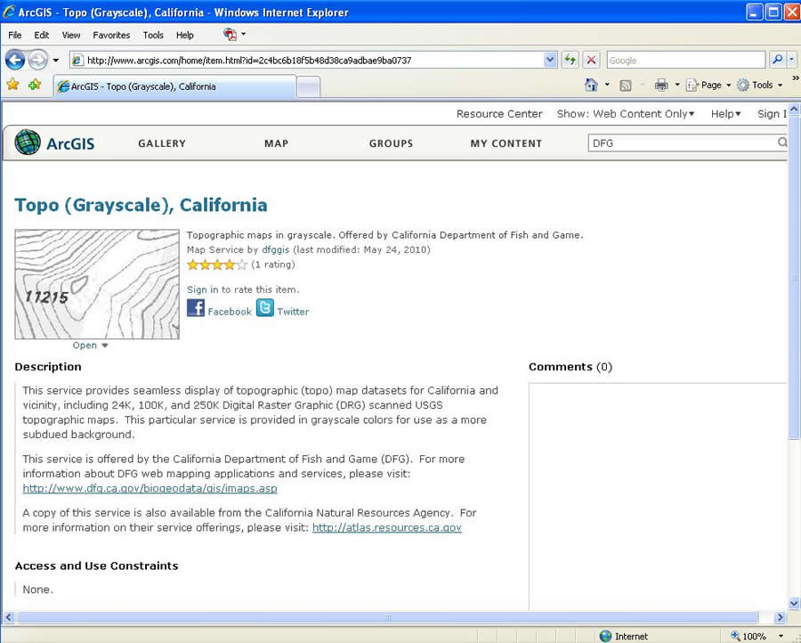Go to the GROUPS section

coord(392,143)
